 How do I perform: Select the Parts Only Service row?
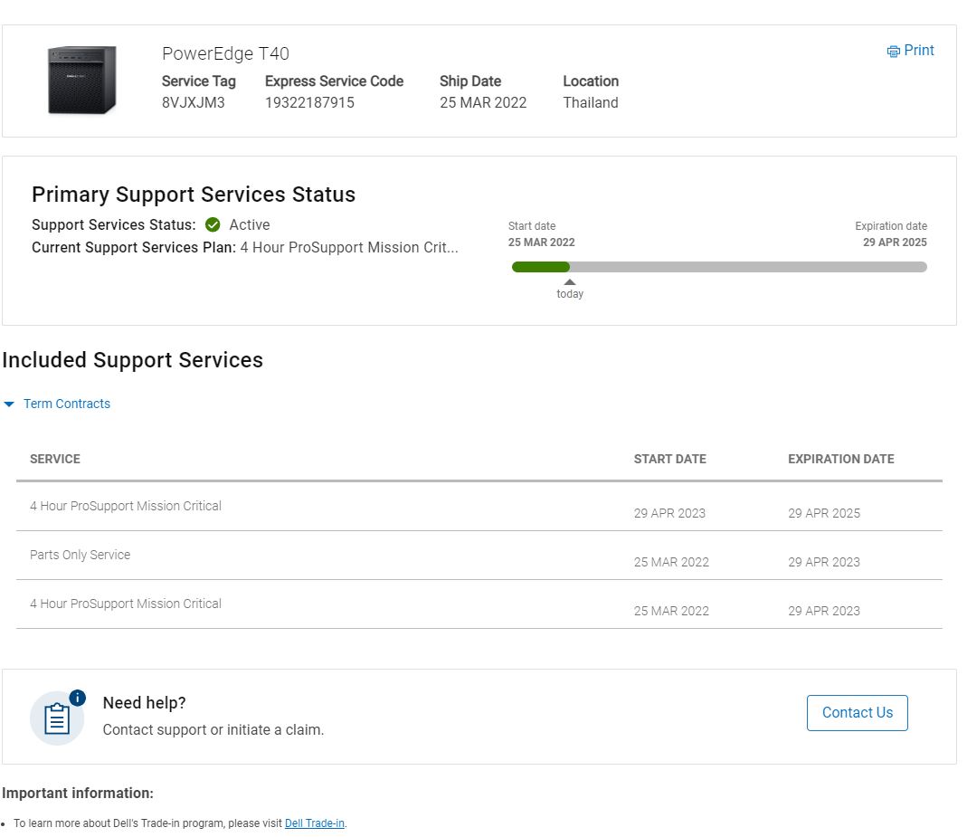[81, 554]
